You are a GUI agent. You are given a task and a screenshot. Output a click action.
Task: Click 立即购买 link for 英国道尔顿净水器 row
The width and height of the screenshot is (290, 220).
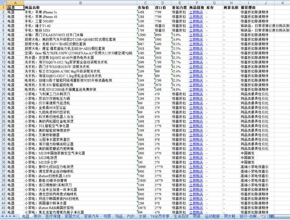[196, 203]
